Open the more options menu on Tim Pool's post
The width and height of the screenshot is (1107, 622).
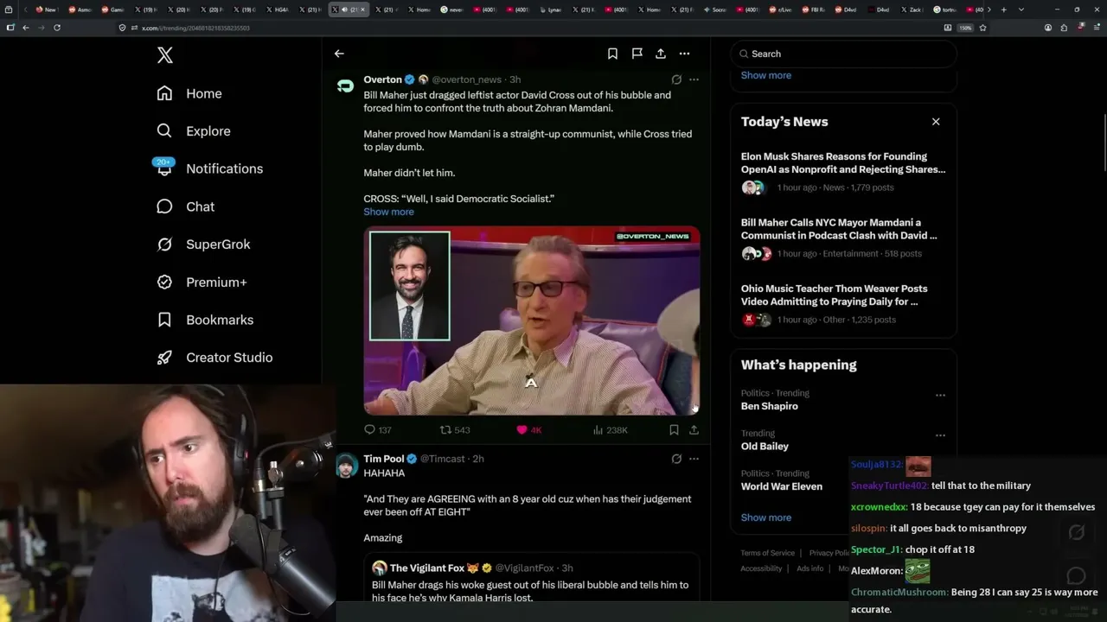[694, 459]
